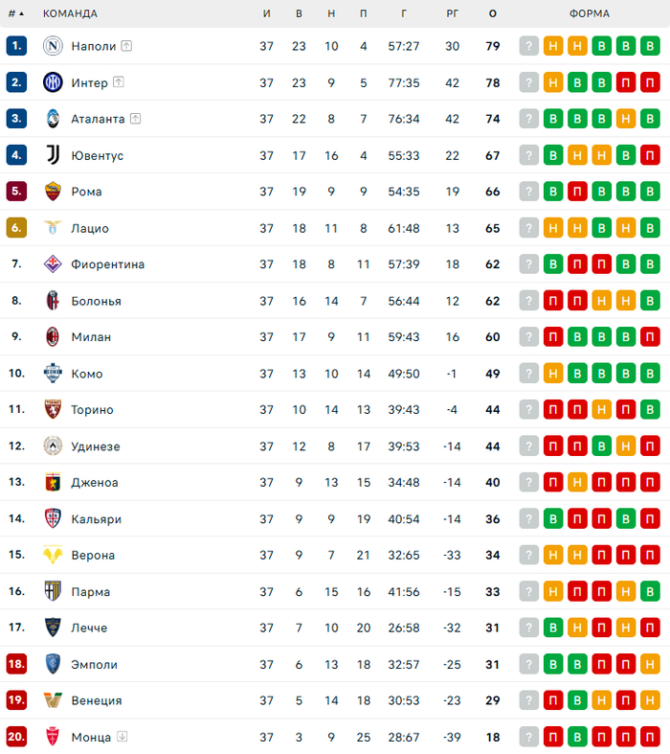Click the gray question mark badge for Торино
The width and height of the screenshot is (670, 754).
point(529,410)
